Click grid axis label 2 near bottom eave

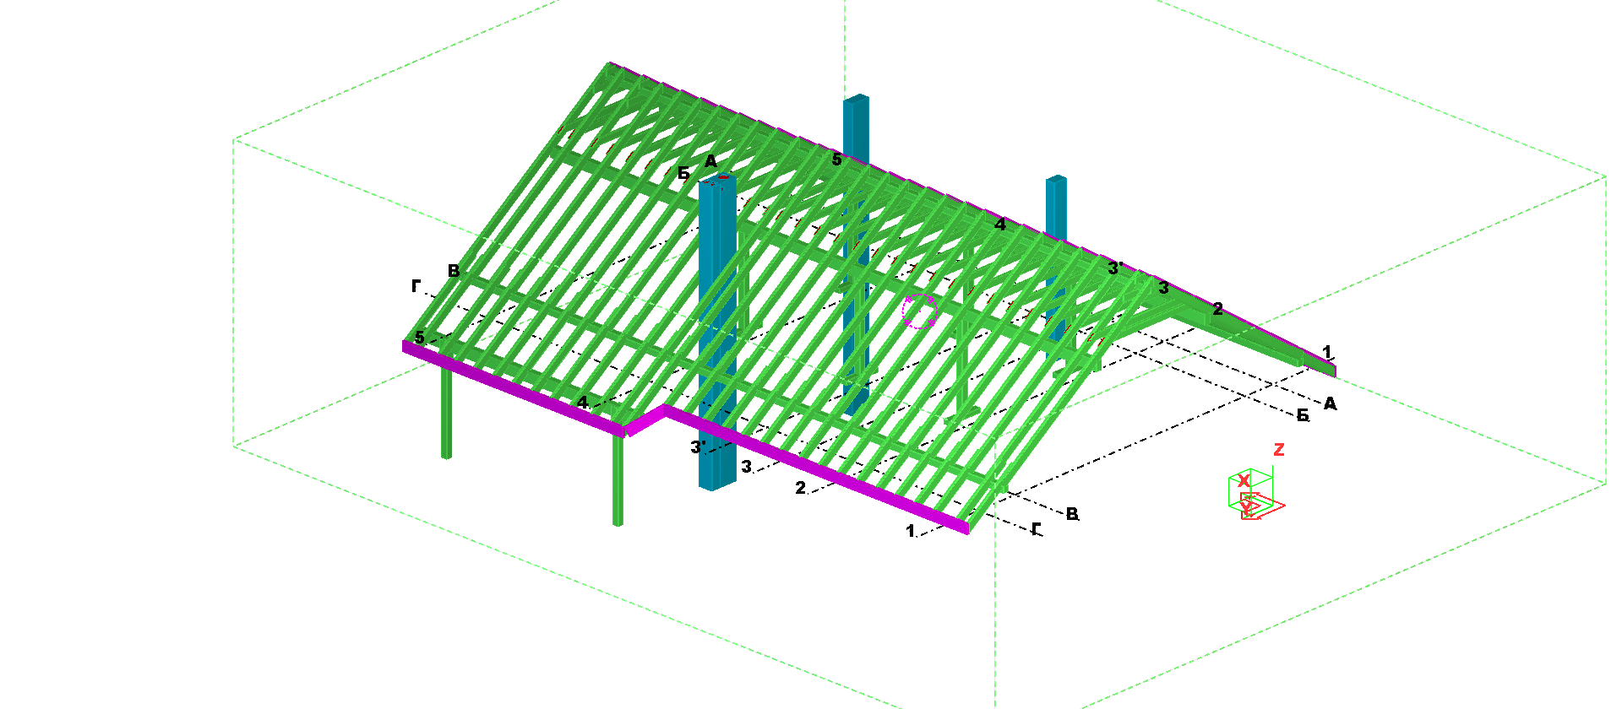800,488
